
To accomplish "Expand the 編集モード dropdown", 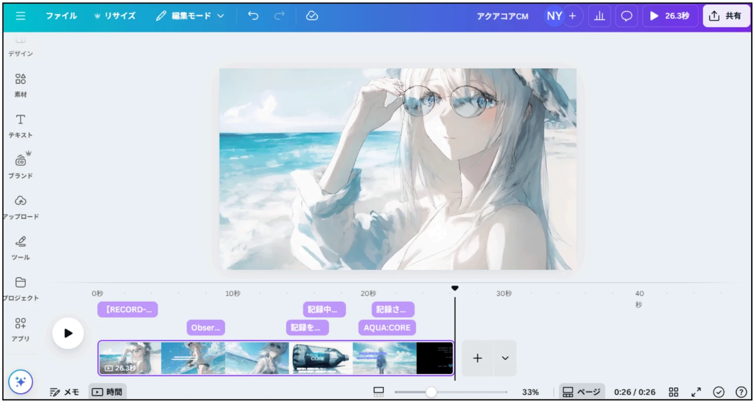I will pos(190,16).
